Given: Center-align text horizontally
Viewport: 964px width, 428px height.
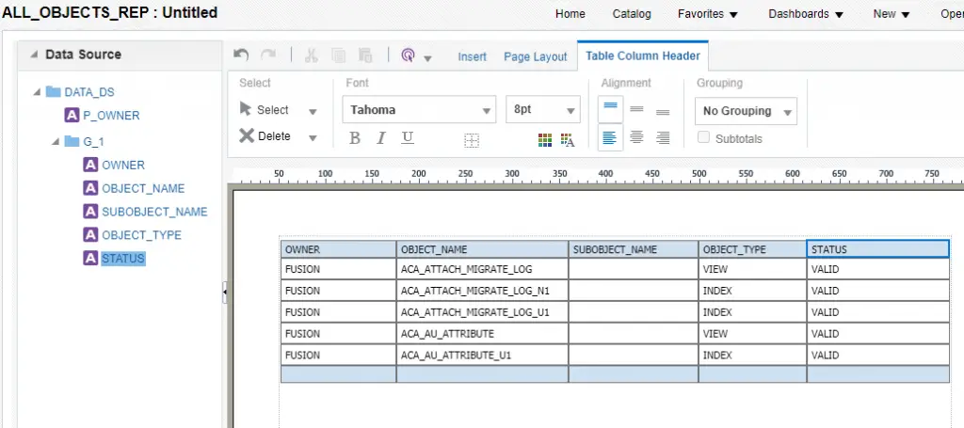Looking at the screenshot, I should pos(636,138).
